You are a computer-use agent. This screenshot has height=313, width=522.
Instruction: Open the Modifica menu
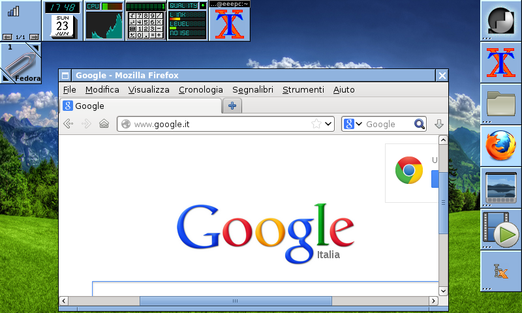click(102, 89)
